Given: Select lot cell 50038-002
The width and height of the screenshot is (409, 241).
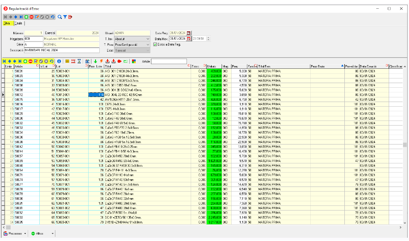Looking at the screenshot, I should pos(72,142).
